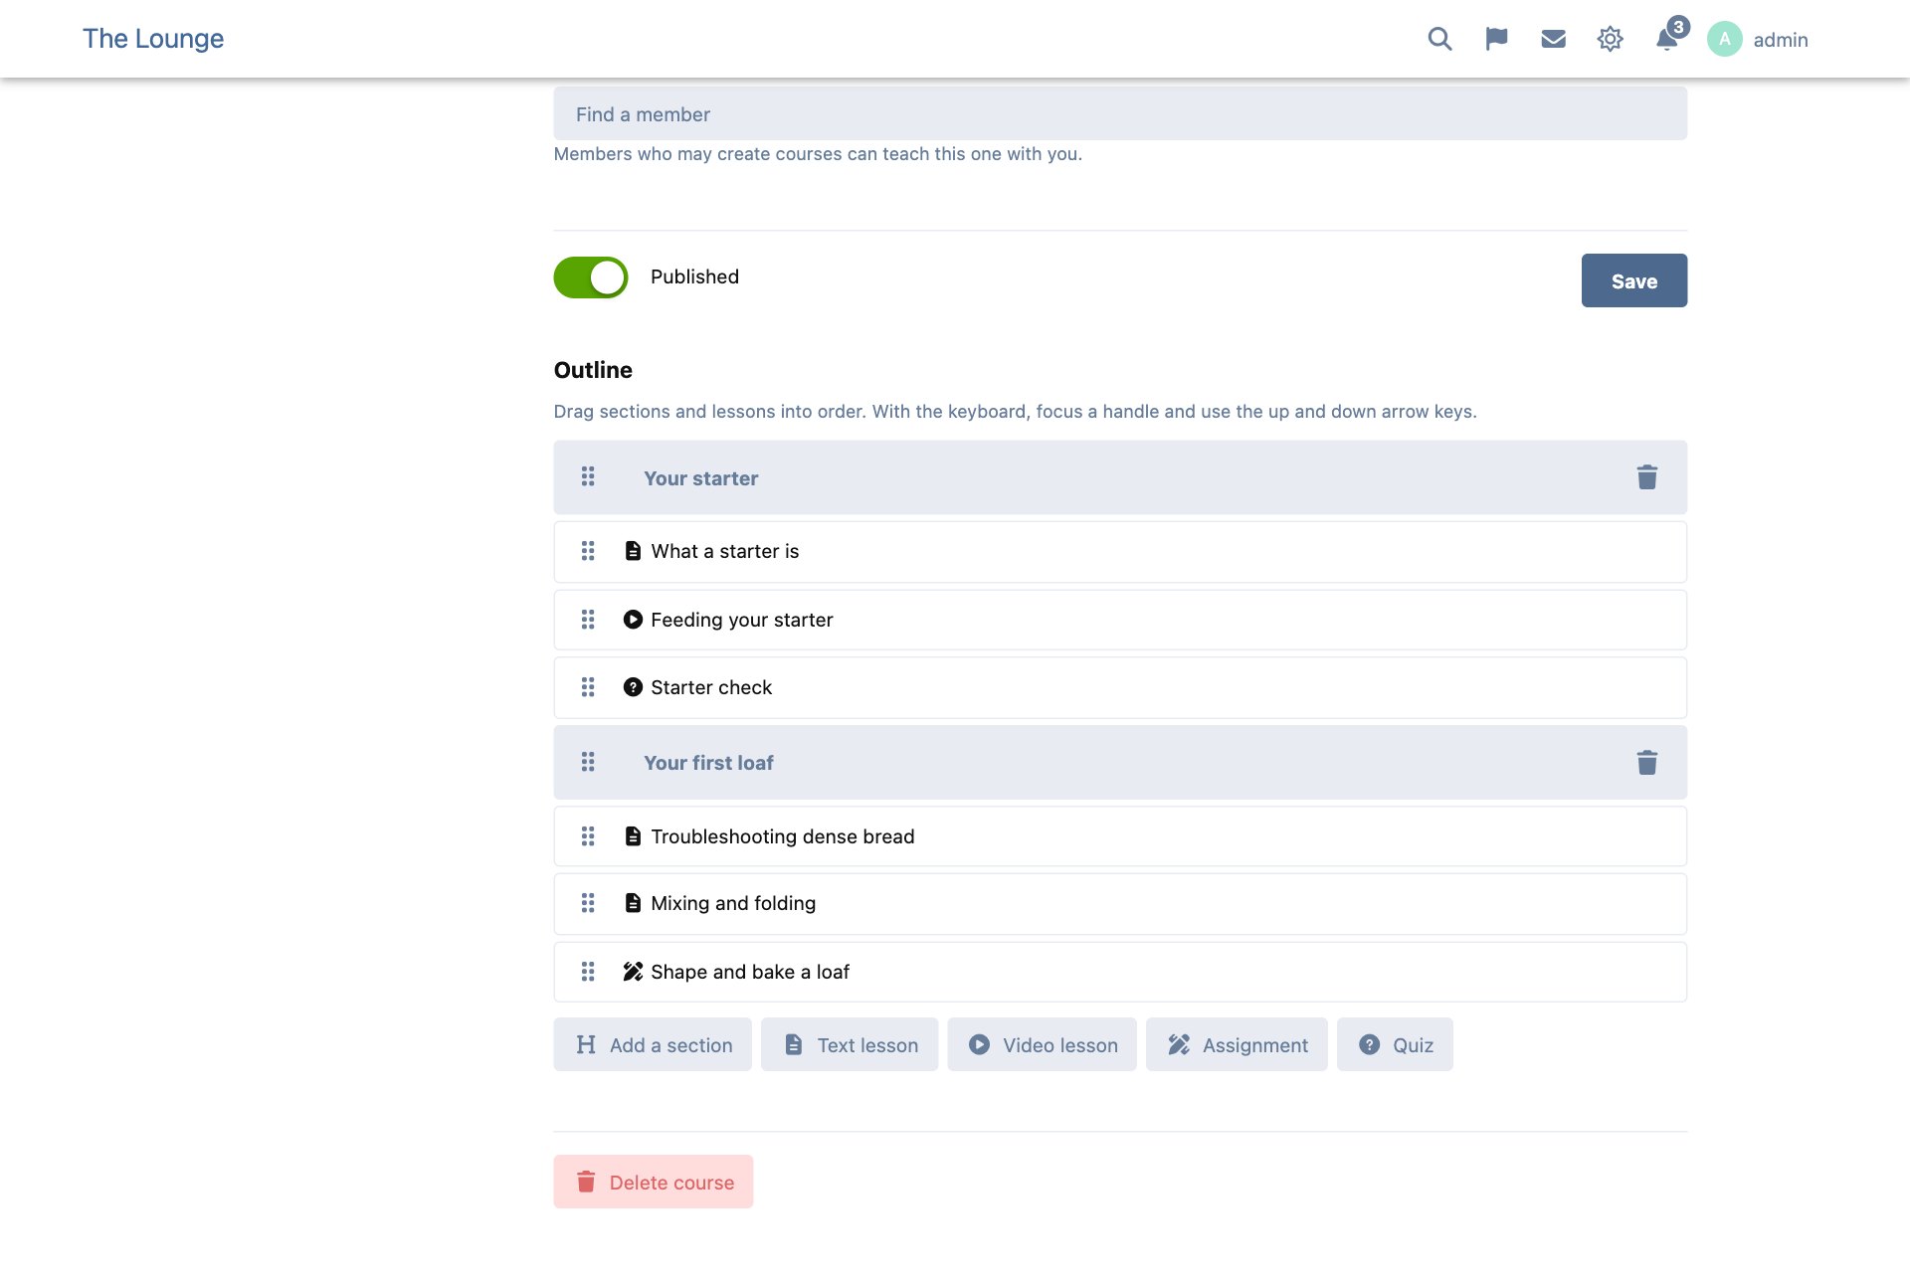The width and height of the screenshot is (1910, 1283).
Task: Open notifications bell with badge 3
Action: (1667, 38)
